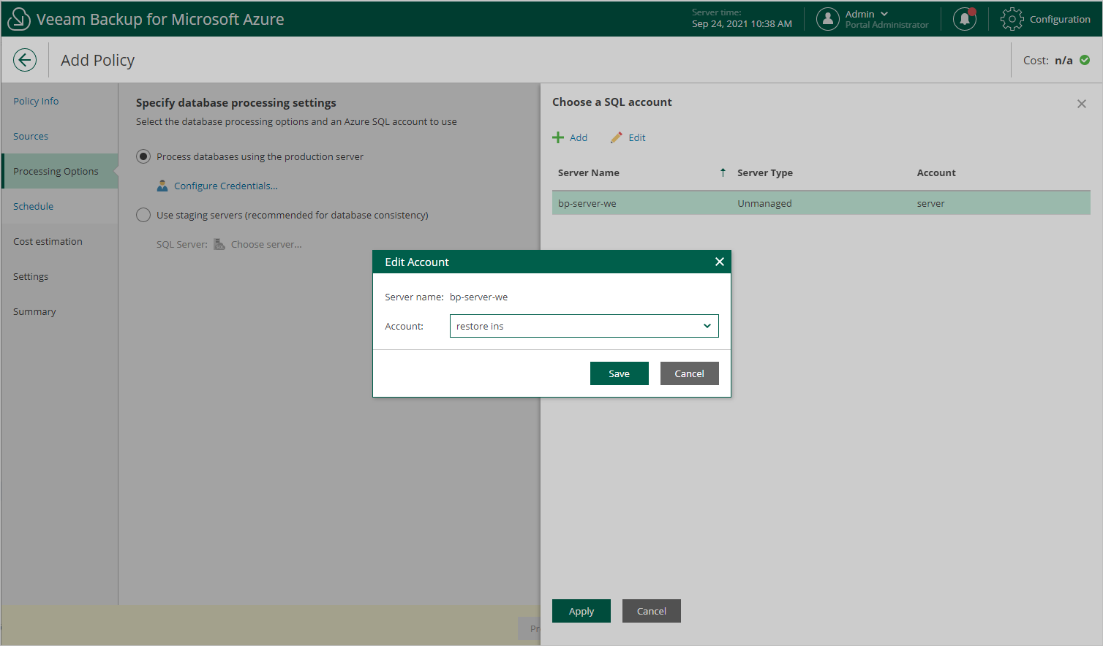Click the Choose server icon
This screenshot has height=646, width=1103.
[219, 244]
